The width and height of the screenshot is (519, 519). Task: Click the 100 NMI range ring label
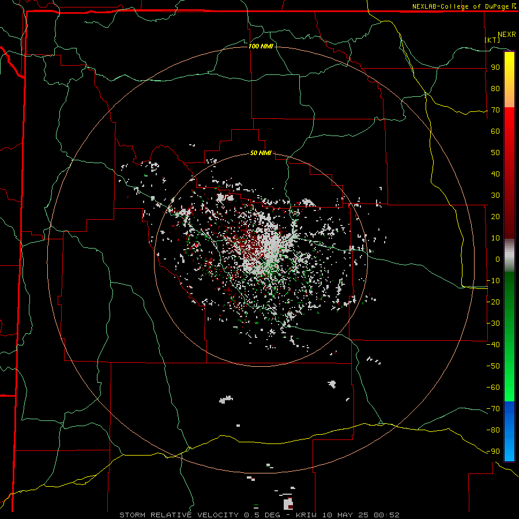click(261, 46)
